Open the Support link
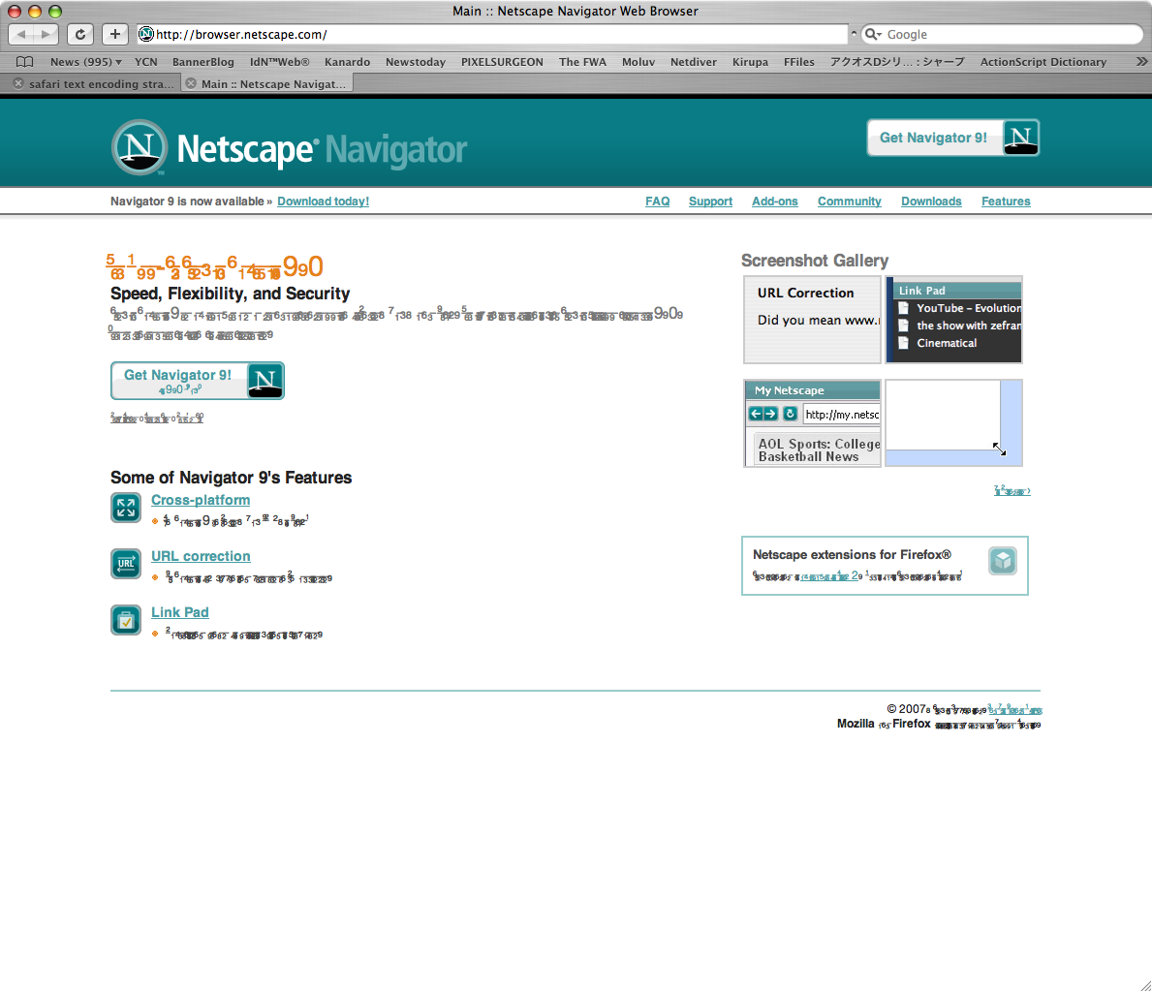This screenshot has width=1152, height=992. pos(710,201)
